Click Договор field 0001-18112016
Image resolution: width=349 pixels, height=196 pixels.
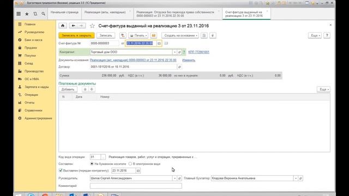(133, 66)
